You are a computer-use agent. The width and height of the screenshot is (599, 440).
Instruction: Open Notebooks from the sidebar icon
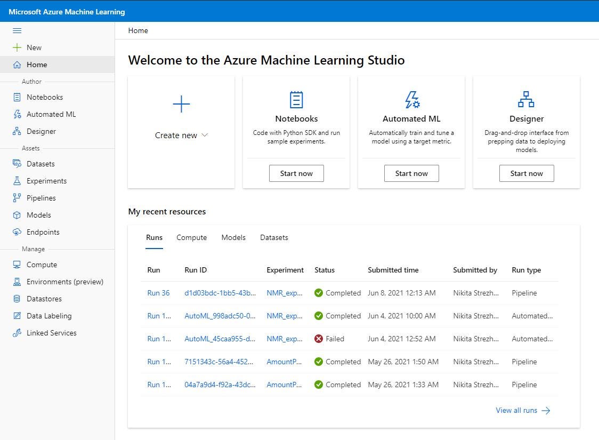[x=17, y=97]
